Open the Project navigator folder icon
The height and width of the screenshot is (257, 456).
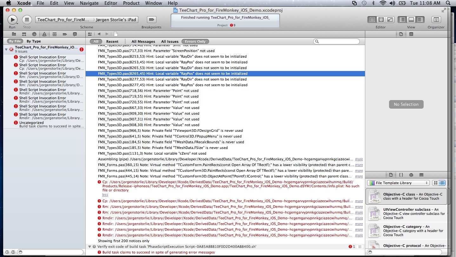tap(14, 34)
